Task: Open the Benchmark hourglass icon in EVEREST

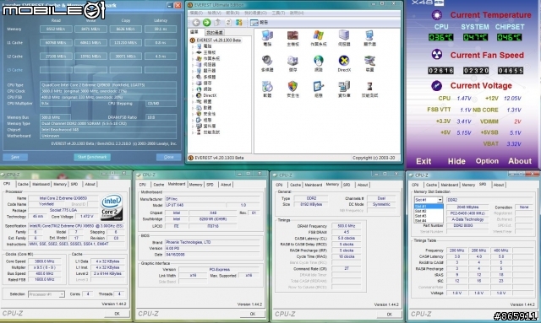Action: [x=369, y=86]
